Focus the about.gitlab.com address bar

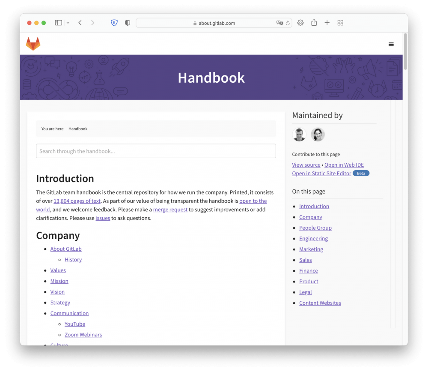(x=214, y=23)
